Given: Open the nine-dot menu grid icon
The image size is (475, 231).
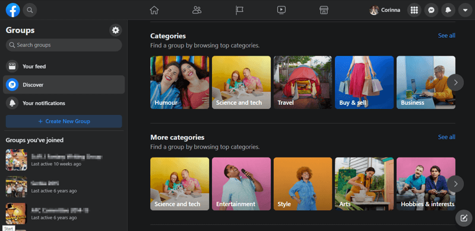Looking at the screenshot, I should [414, 10].
